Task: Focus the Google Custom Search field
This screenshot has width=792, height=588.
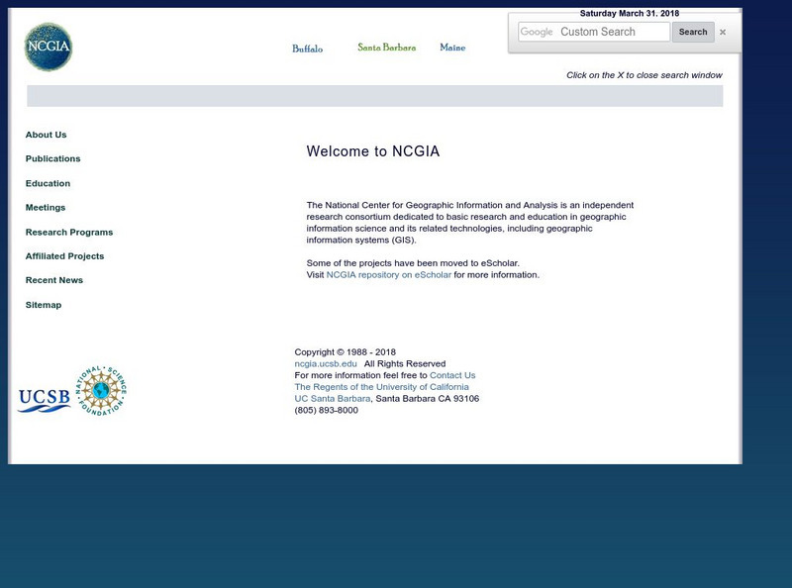Action: tap(594, 32)
